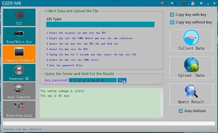Viewport: 218px width, 133px height.
Task: Click step 2 wait for the collection text
Action: click(x=89, y=38)
